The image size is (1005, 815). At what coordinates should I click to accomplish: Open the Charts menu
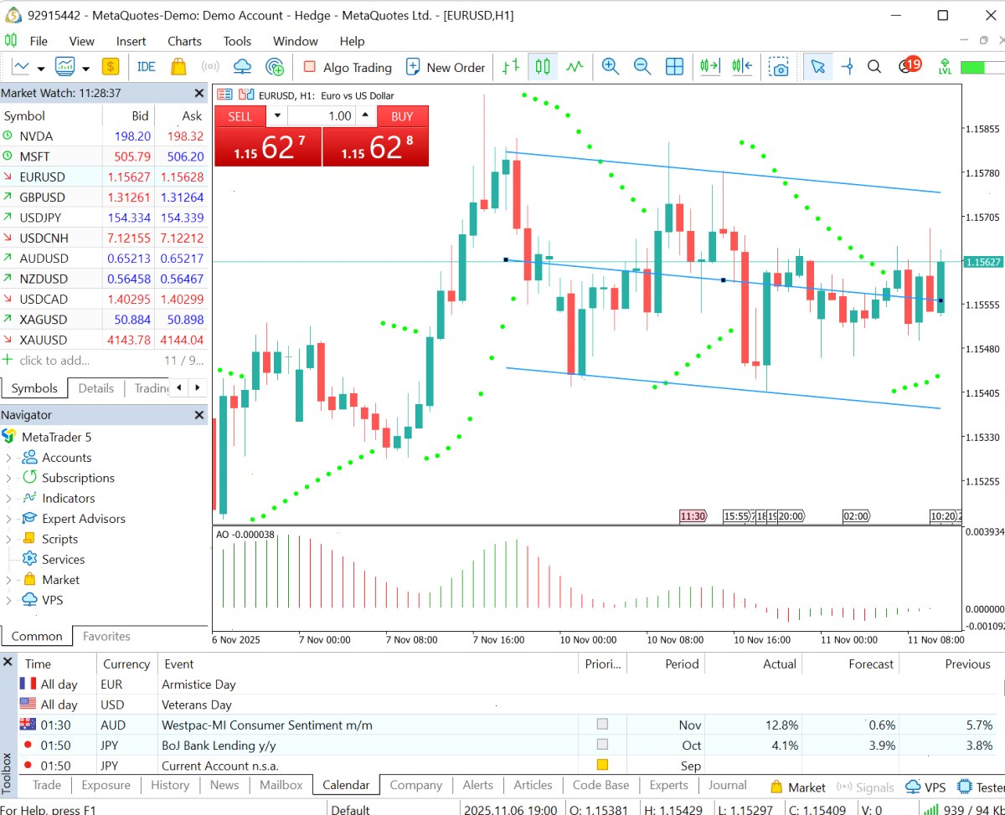click(184, 41)
